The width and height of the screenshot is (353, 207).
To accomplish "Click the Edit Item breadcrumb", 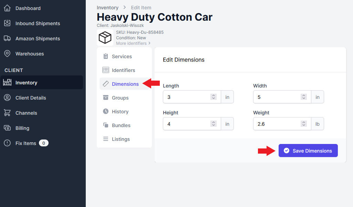I will click(x=141, y=8).
